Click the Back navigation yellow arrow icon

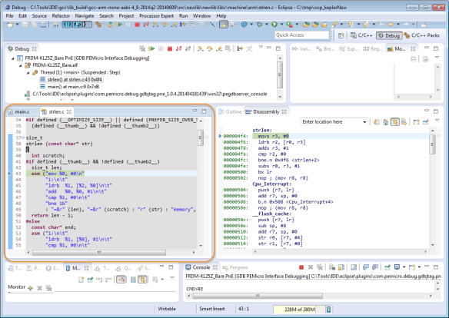pyautogui.click(x=391, y=25)
